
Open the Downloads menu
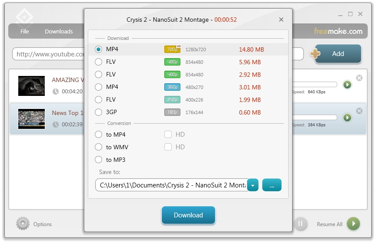(59, 31)
